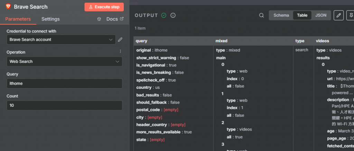Click the green output success checkmark icon

pos(164,15)
